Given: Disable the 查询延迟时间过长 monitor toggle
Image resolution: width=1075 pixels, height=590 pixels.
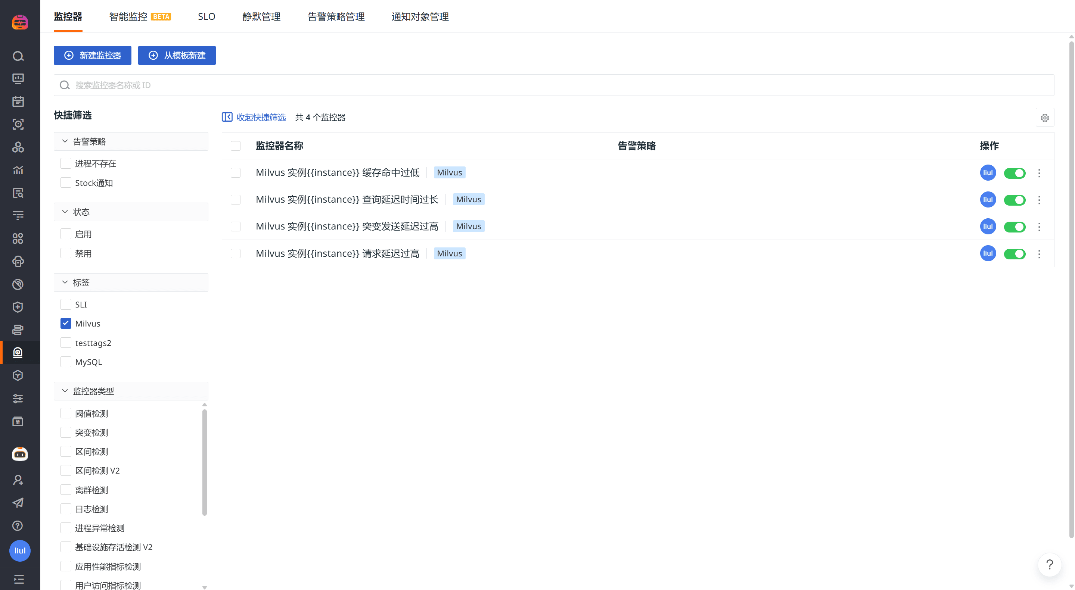Looking at the screenshot, I should 1014,200.
